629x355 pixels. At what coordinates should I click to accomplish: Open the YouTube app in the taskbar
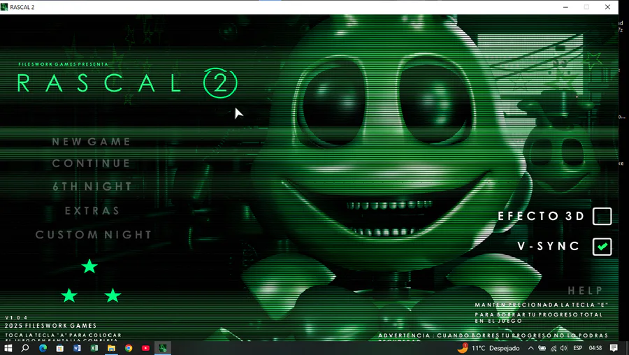[x=145, y=348]
